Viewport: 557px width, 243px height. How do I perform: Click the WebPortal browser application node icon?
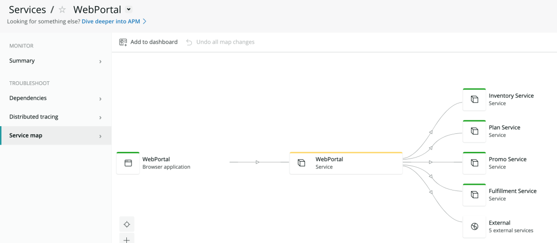(x=128, y=163)
